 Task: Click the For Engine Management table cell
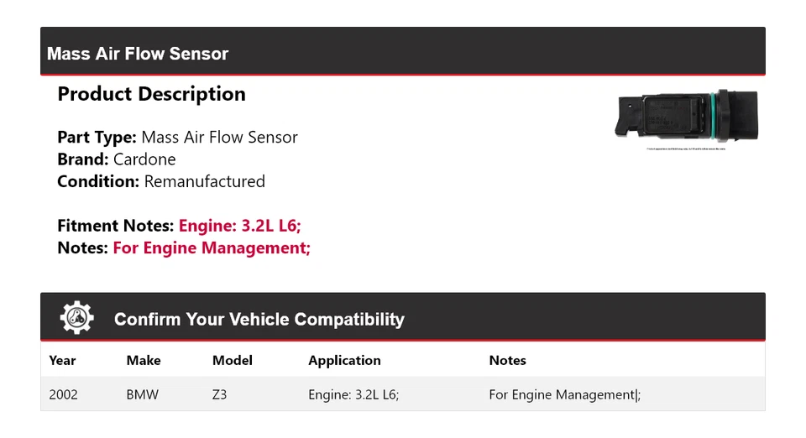click(563, 394)
